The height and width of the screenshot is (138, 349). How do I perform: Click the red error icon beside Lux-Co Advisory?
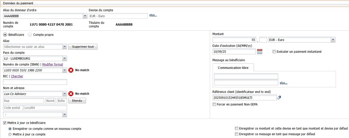tap(71, 94)
